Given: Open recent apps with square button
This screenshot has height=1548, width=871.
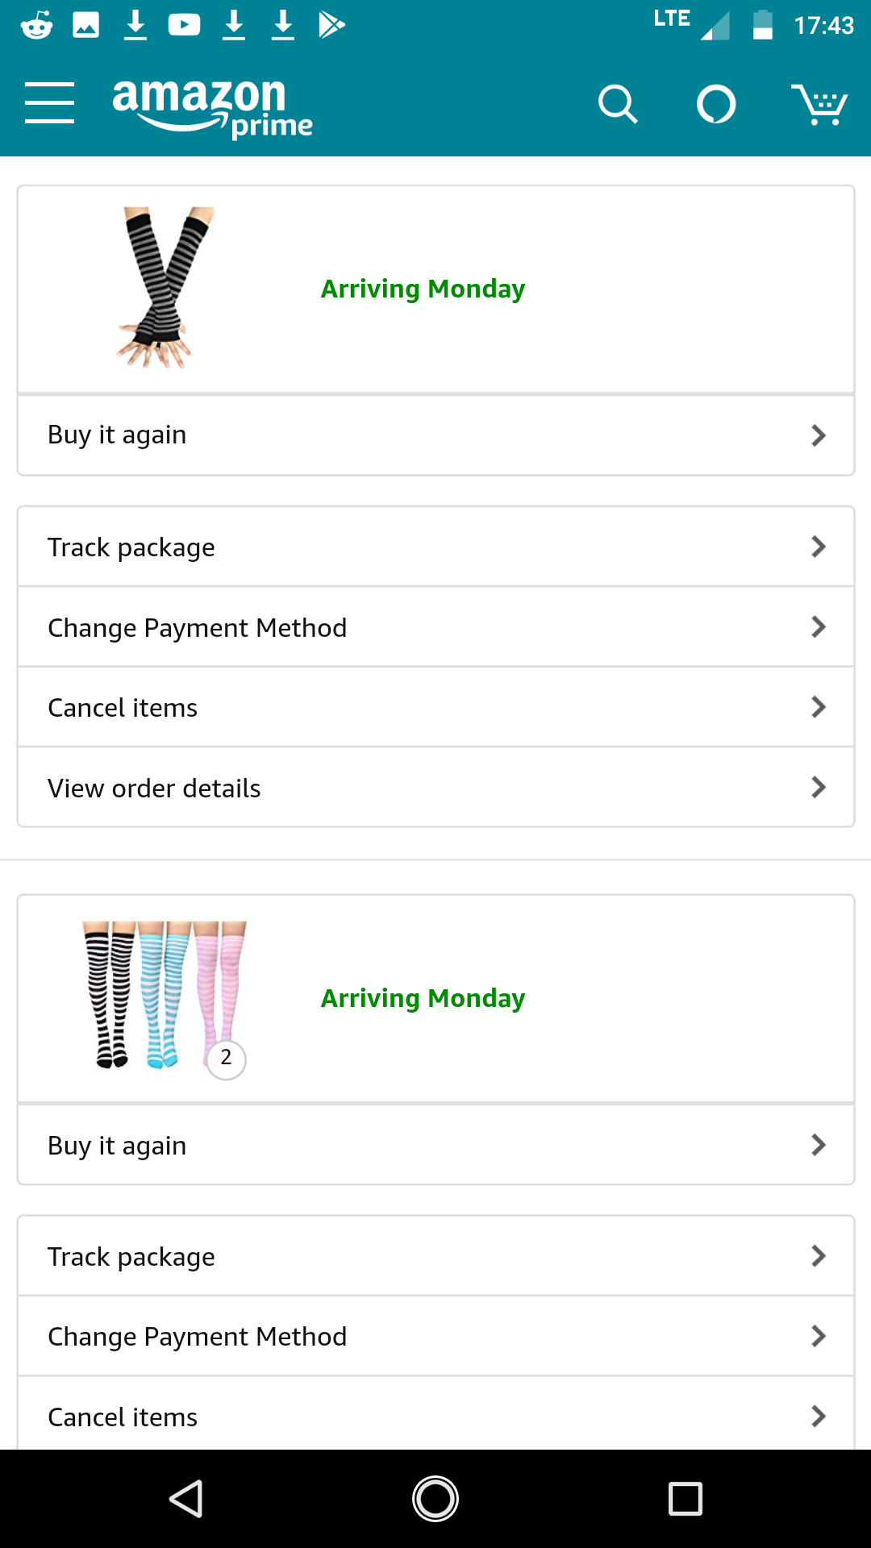Looking at the screenshot, I should [685, 1499].
